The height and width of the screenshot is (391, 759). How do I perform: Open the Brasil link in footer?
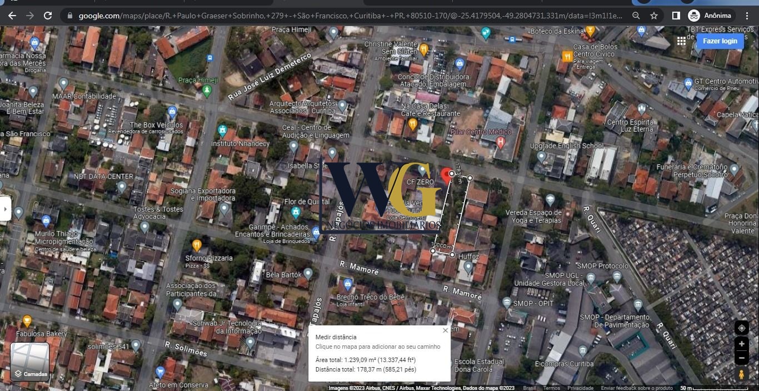(x=530, y=388)
